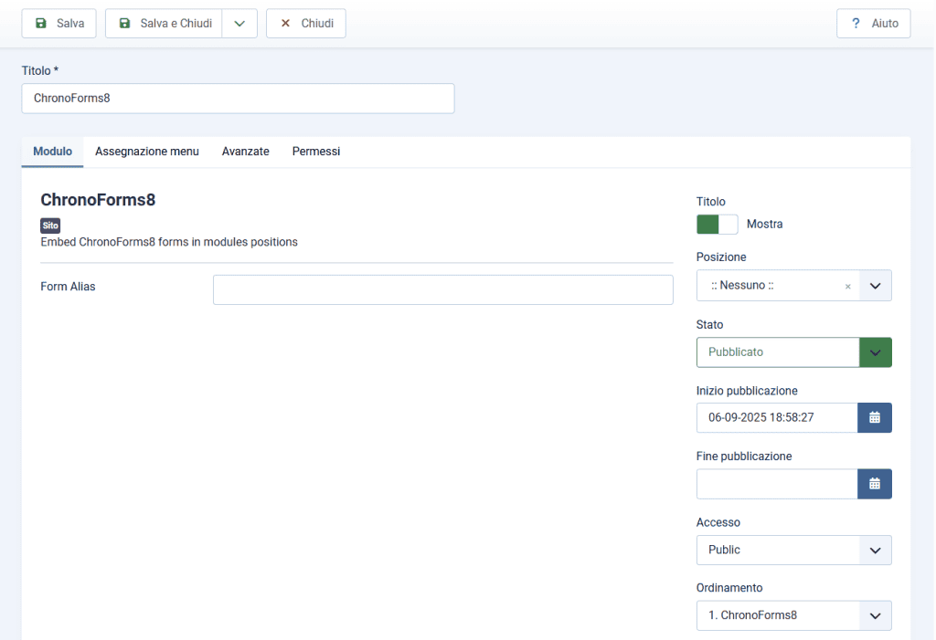Click the calendar icon for Inizio pubblicazione
Screen dimensions: 936x640
[x=875, y=417]
